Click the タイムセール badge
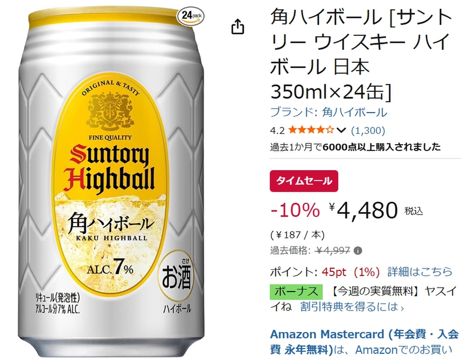 pyautogui.click(x=304, y=181)
